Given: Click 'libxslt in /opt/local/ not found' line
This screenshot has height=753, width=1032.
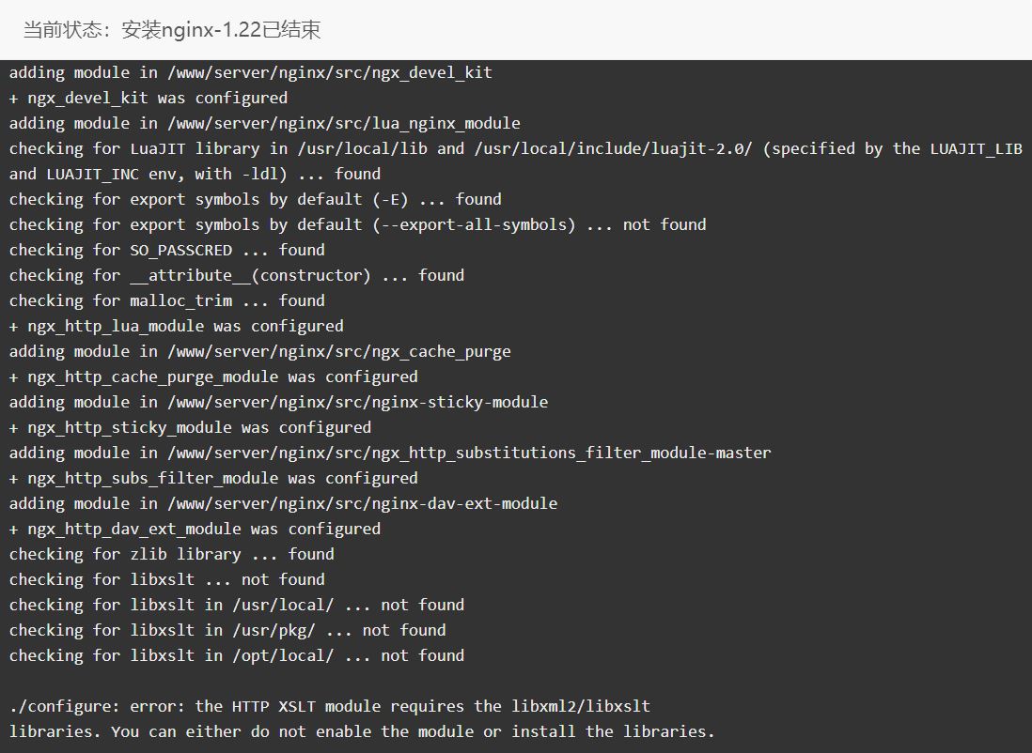Looking at the screenshot, I should click(237, 655).
